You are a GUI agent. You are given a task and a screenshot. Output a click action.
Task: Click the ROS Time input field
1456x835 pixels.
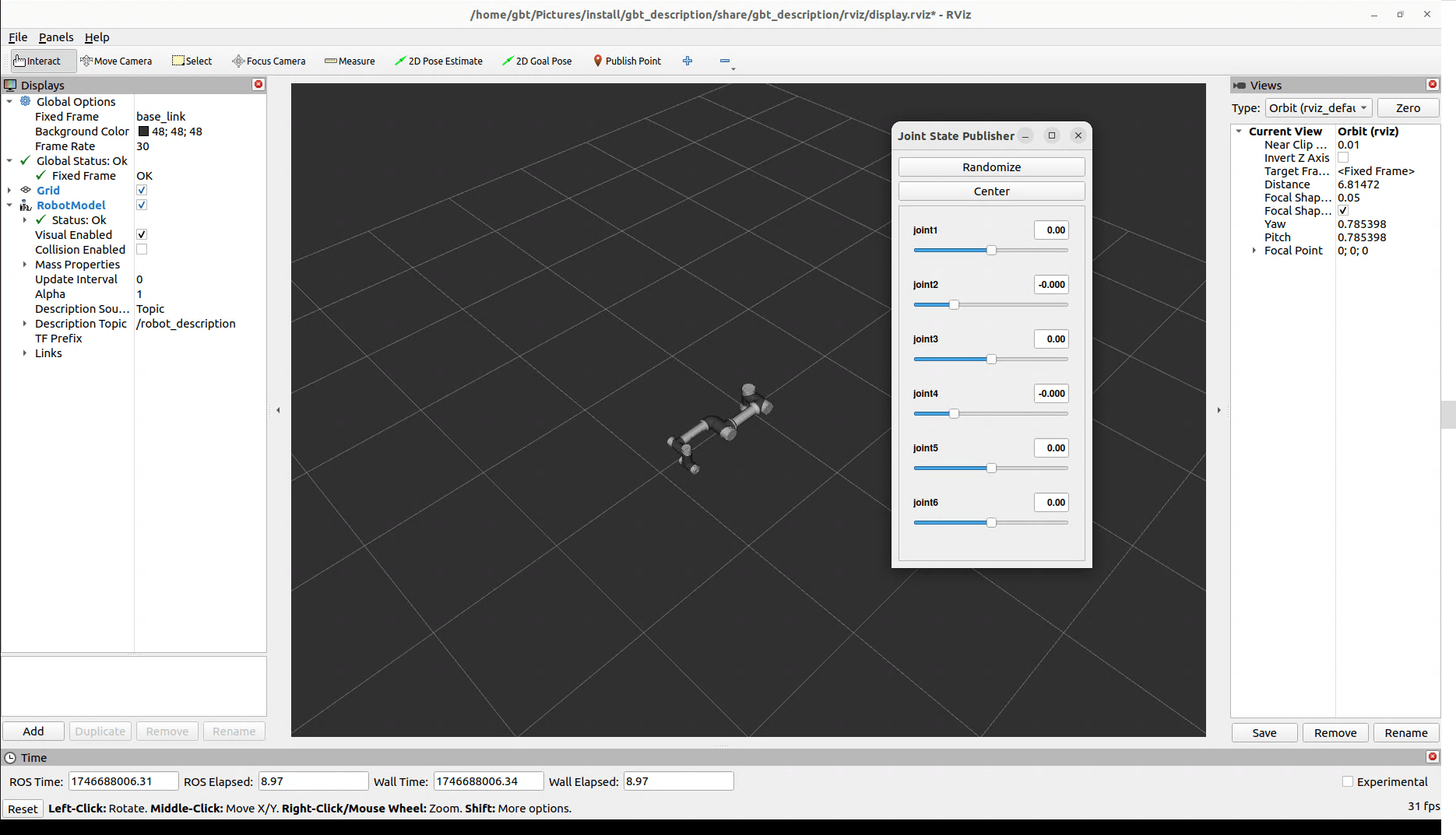pos(123,781)
